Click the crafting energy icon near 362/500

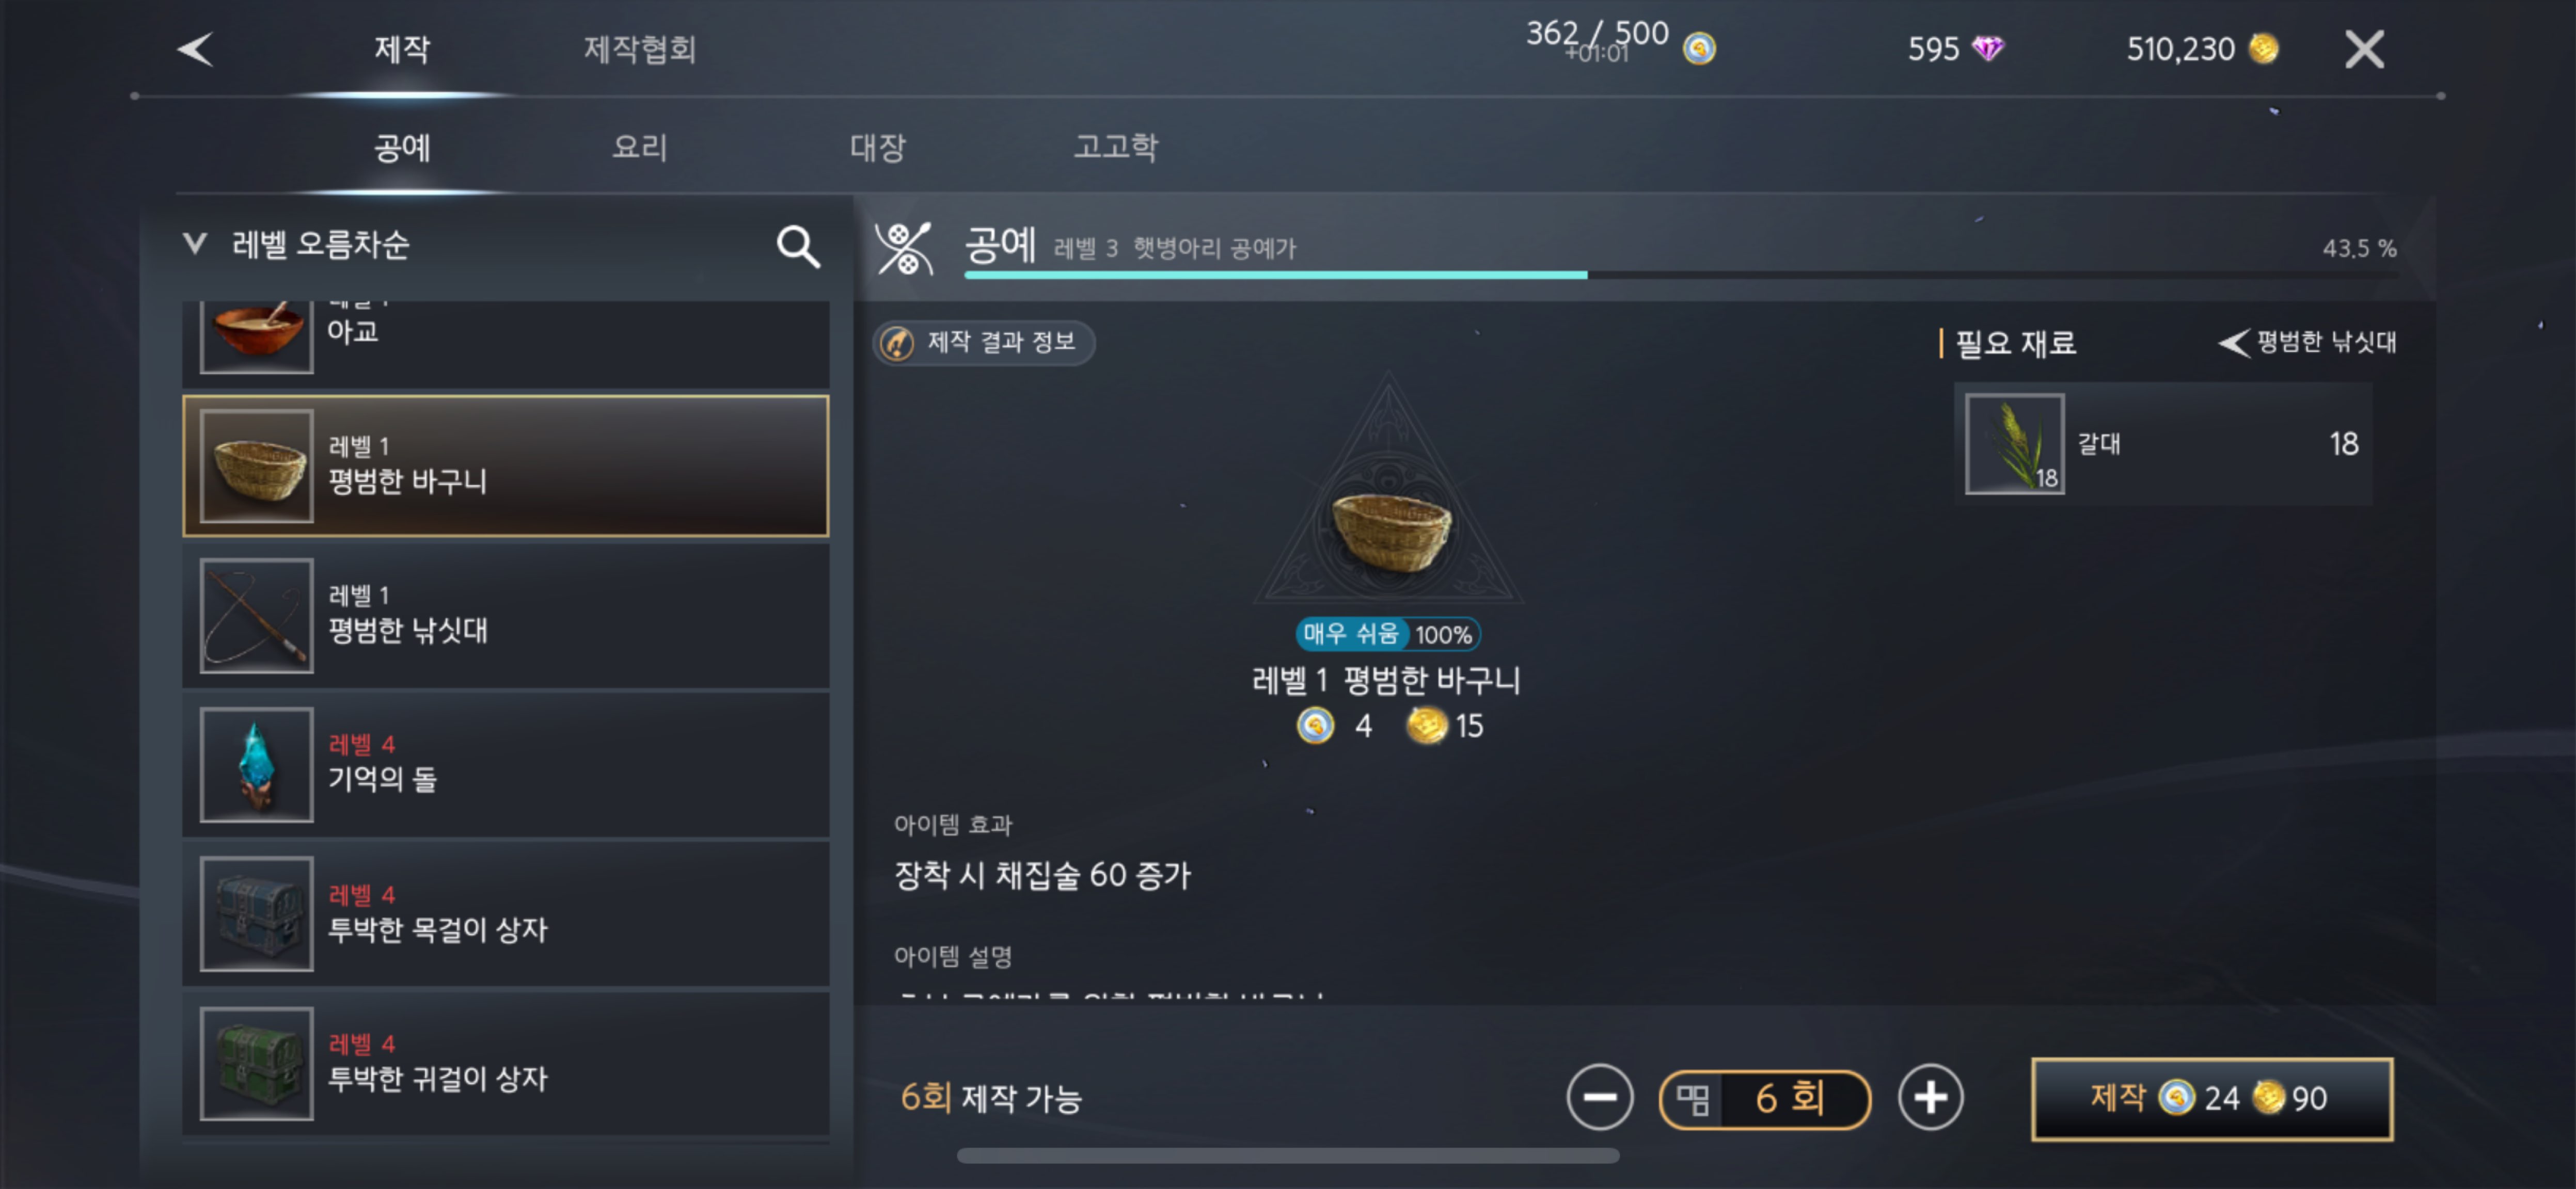click(1699, 48)
